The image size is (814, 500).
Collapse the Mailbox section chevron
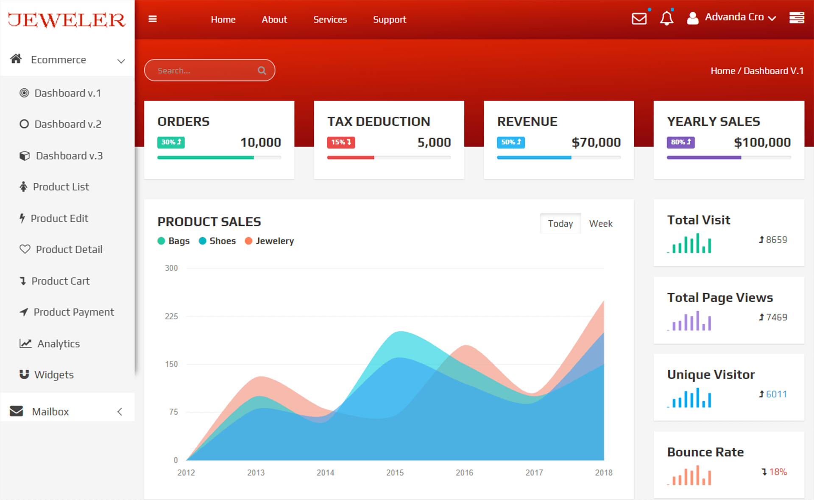(120, 411)
